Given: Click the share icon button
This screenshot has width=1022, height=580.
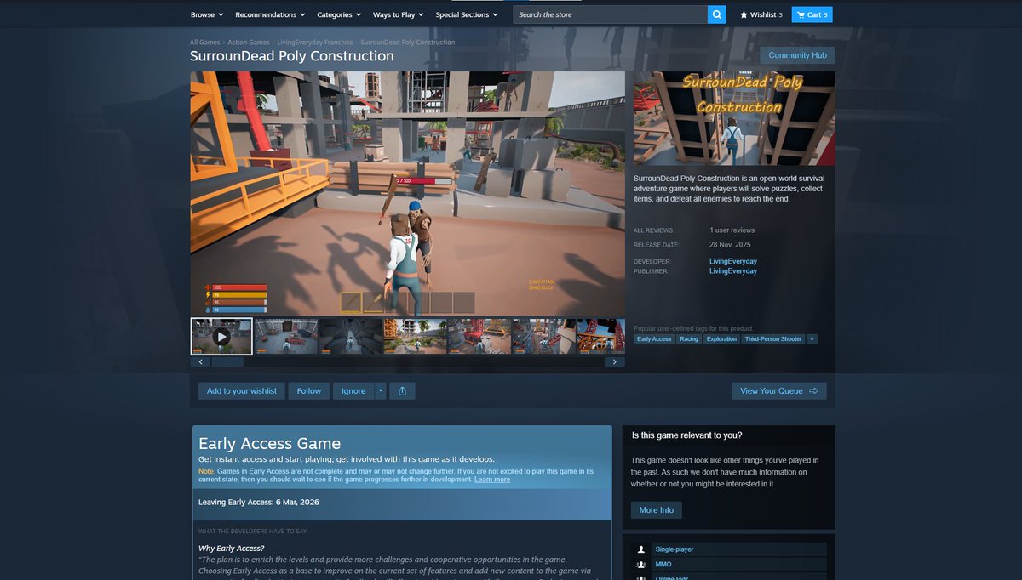Looking at the screenshot, I should [402, 391].
